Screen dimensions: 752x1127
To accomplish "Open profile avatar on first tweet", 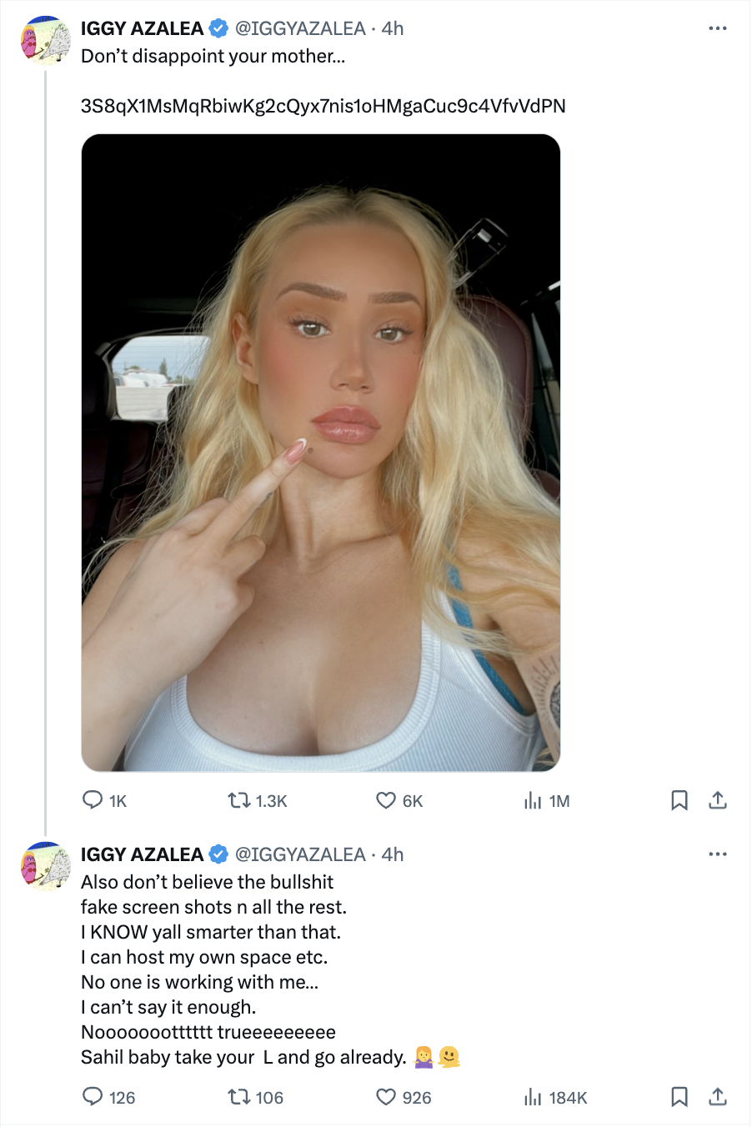I will (46, 40).
